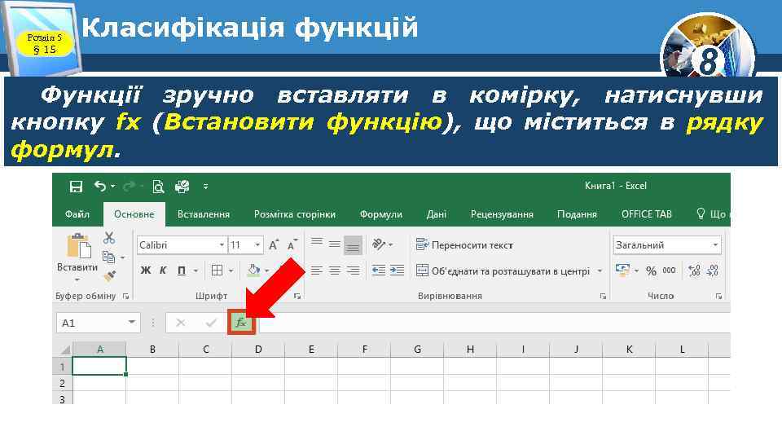Open Буфер обміну dialog launcher
The width and height of the screenshot is (782, 440).
[x=125, y=297]
